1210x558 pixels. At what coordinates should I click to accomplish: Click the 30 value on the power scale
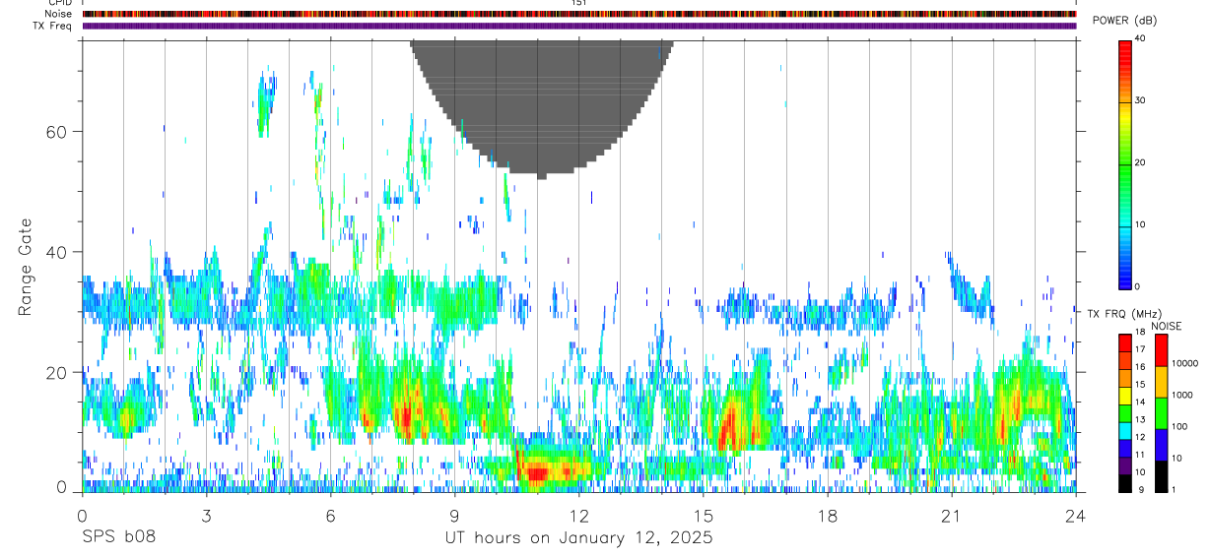tap(1140, 101)
